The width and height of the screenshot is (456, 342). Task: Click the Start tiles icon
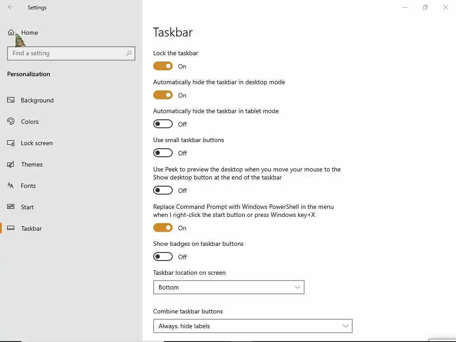11,207
